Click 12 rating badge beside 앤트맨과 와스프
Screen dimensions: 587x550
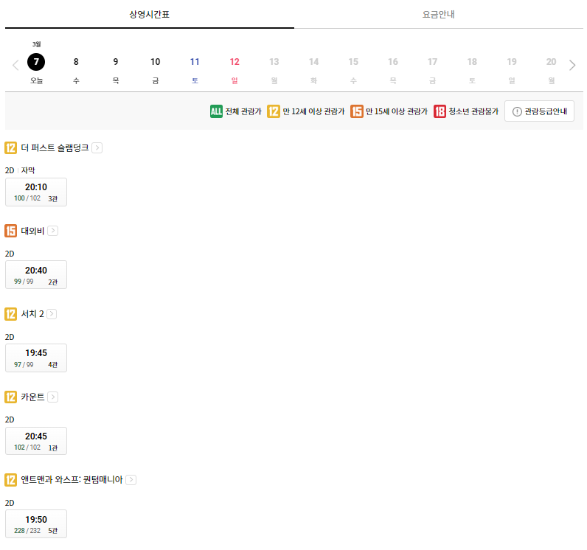[x=10, y=480]
